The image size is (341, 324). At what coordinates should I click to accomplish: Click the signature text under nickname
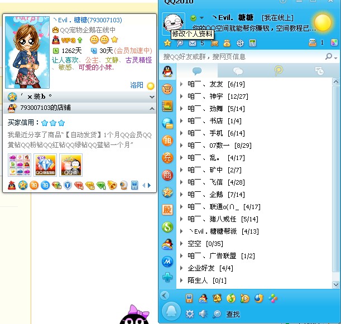tap(254, 28)
